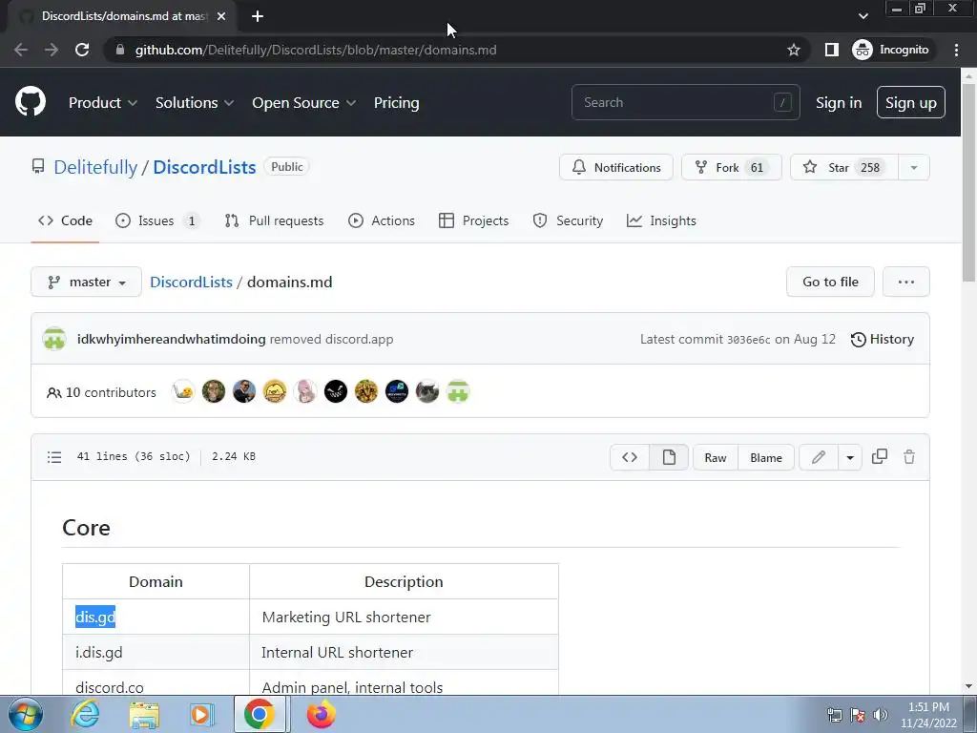Click the Sign in link

click(839, 103)
